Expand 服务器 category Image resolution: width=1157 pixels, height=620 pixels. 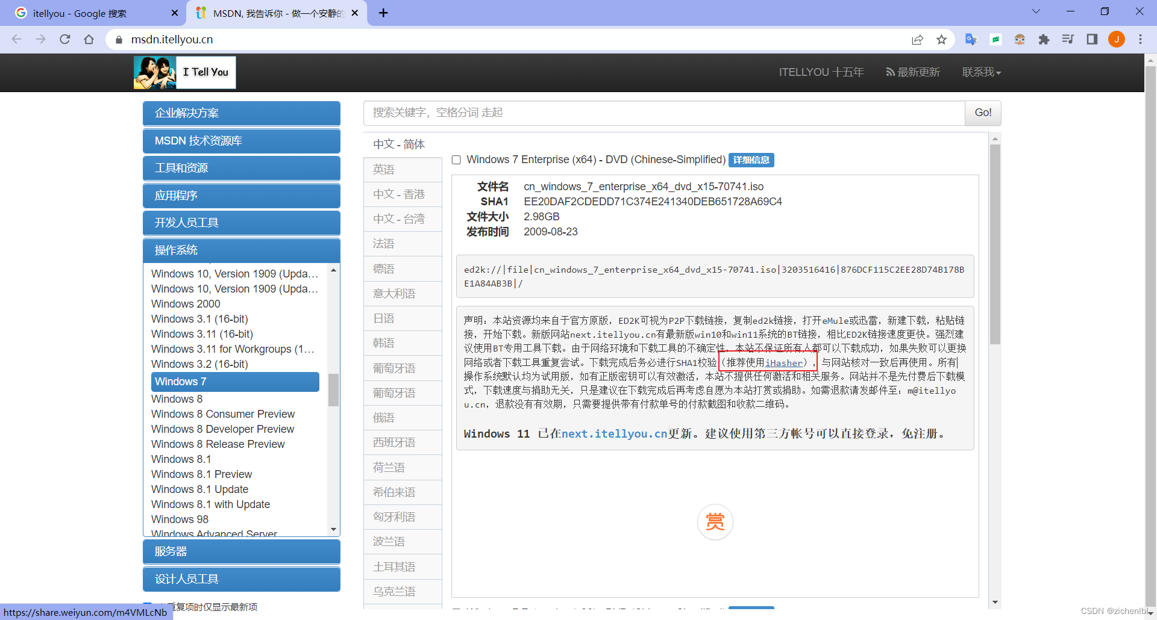[x=242, y=551]
